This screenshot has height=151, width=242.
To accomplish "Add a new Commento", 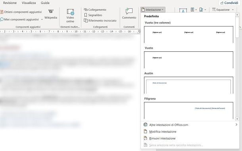I will click(129, 14).
